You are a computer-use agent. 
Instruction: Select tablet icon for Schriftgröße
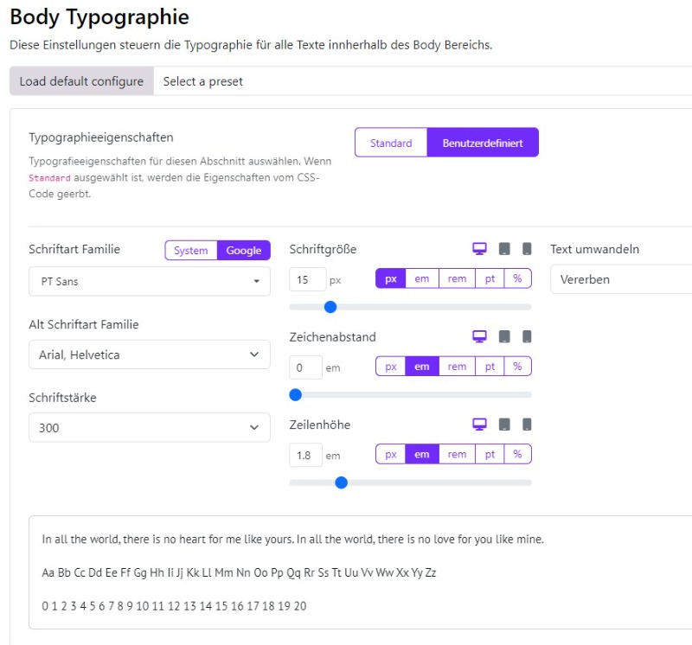[504, 249]
